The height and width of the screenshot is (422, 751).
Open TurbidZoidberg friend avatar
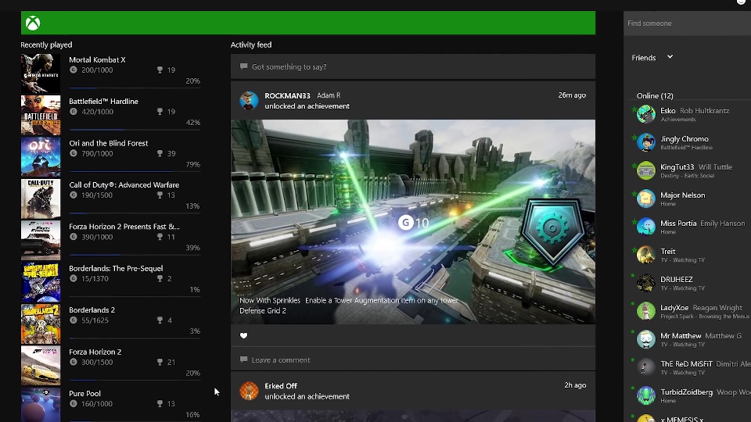tap(645, 395)
